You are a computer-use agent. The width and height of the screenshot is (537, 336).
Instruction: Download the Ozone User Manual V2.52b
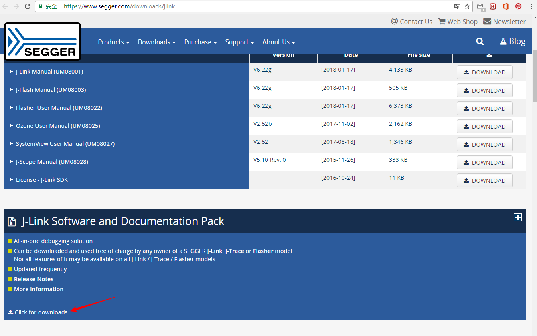[484, 127]
